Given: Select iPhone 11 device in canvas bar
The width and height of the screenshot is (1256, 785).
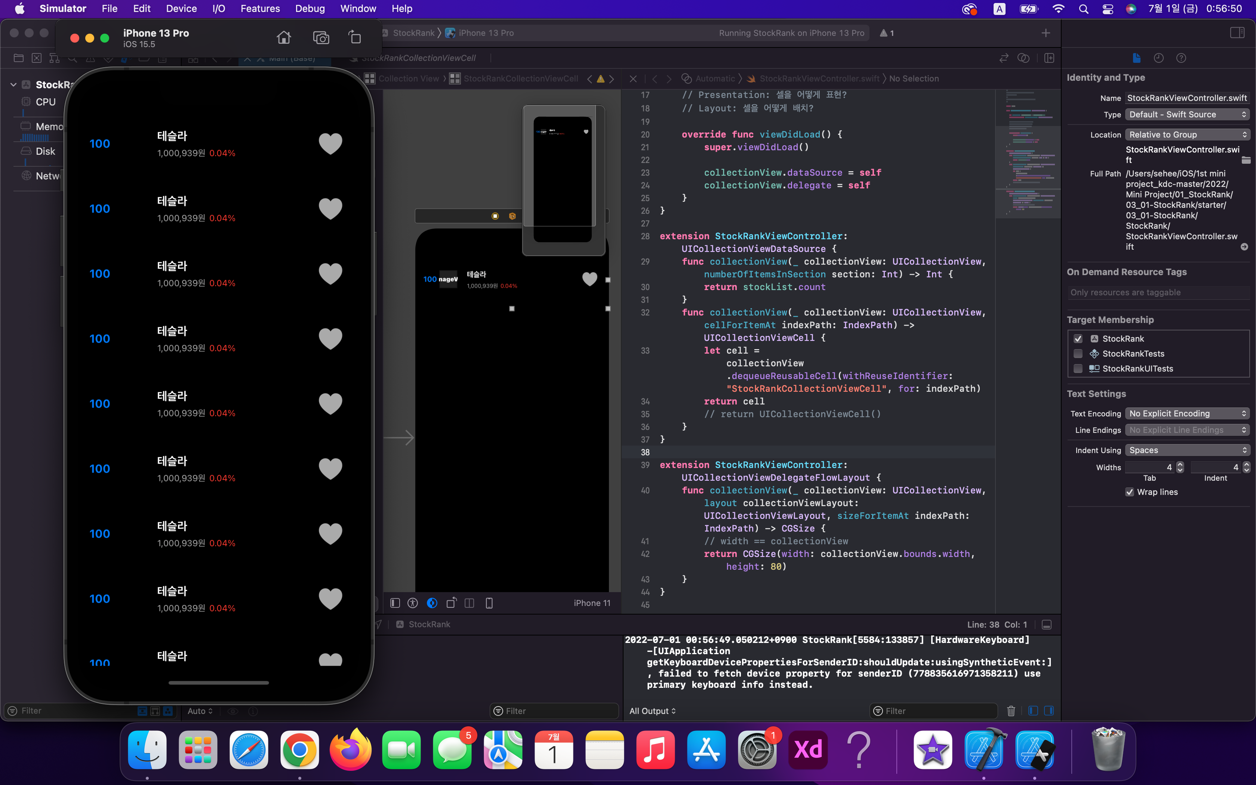Looking at the screenshot, I should click(x=592, y=603).
